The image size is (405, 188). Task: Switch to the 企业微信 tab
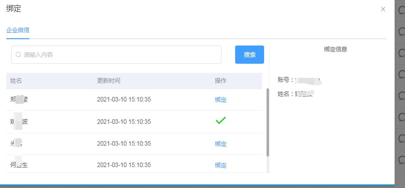click(x=18, y=30)
